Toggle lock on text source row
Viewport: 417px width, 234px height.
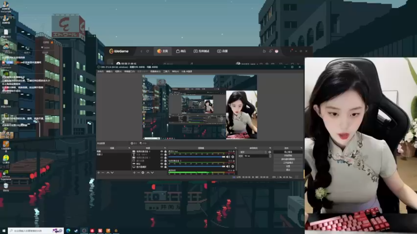[x=165, y=154]
